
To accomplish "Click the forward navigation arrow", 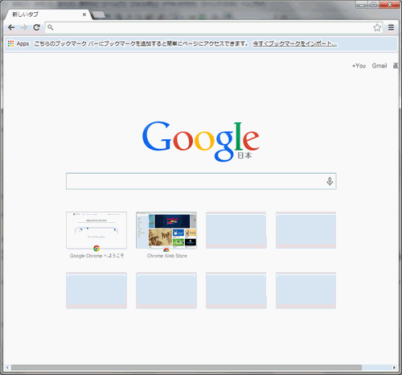I will [24, 27].
